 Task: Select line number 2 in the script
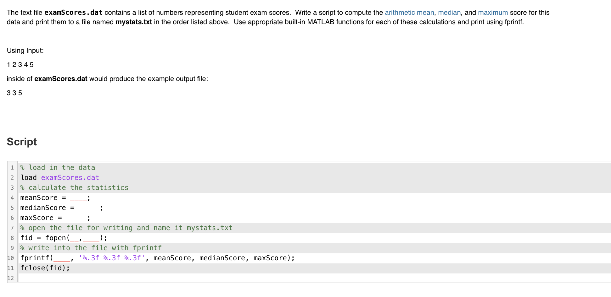tap(12, 177)
